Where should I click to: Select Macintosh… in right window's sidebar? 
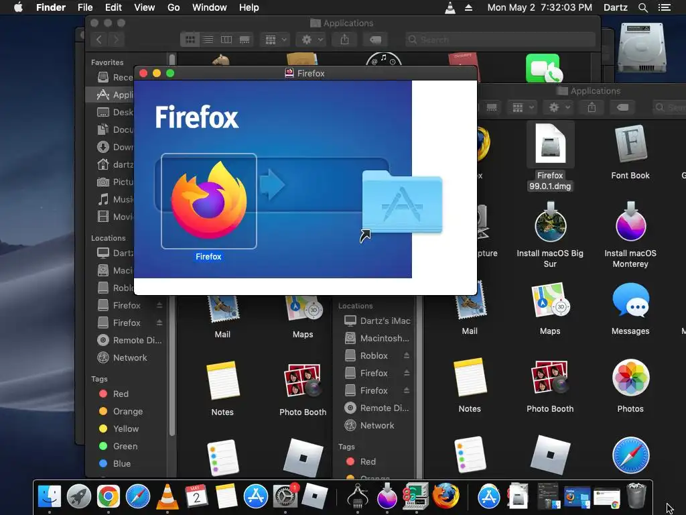(x=377, y=338)
